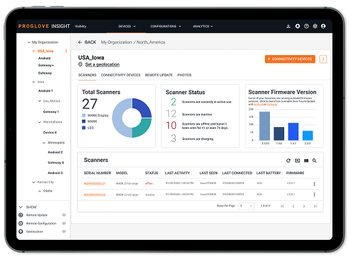This screenshot has width=351, height=259.
Task: Collapse the Des_Moines tree node
Action: tap(40, 101)
